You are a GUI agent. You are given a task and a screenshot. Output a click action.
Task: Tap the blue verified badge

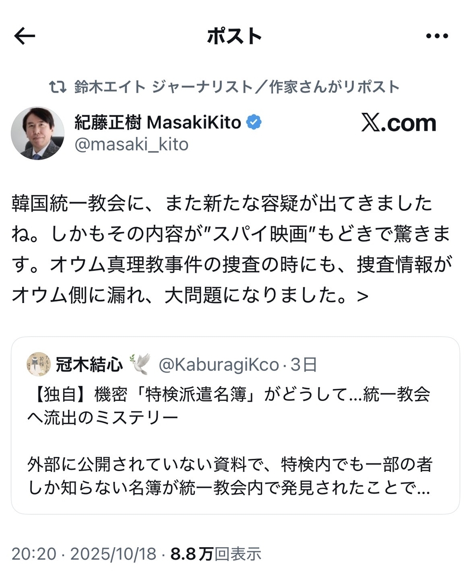254,123
